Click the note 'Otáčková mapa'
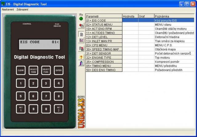Image resolution: width=197 pixels, height=137 pixels. pyautogui.click(x=165, y=49)
